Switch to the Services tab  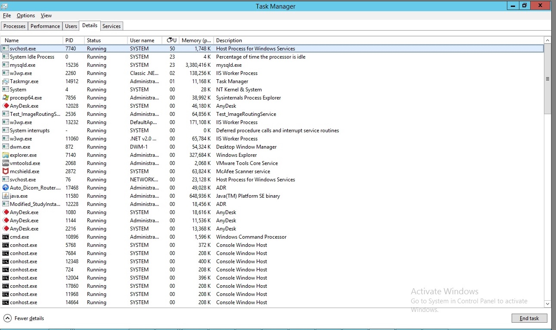pyautogui.click(x=112, y=26)
